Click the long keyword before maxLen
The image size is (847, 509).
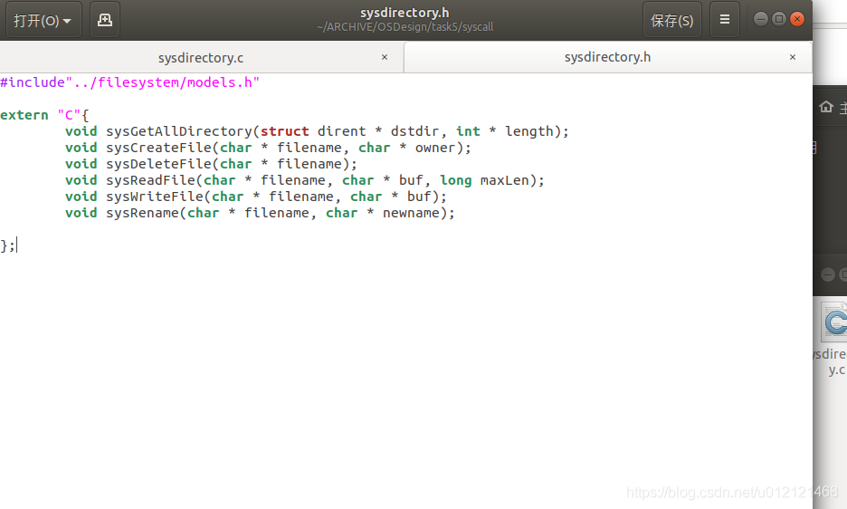456,180
